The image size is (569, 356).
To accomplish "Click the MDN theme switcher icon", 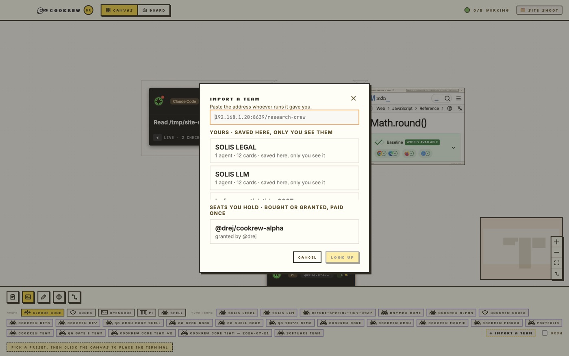I will [450, 108].
